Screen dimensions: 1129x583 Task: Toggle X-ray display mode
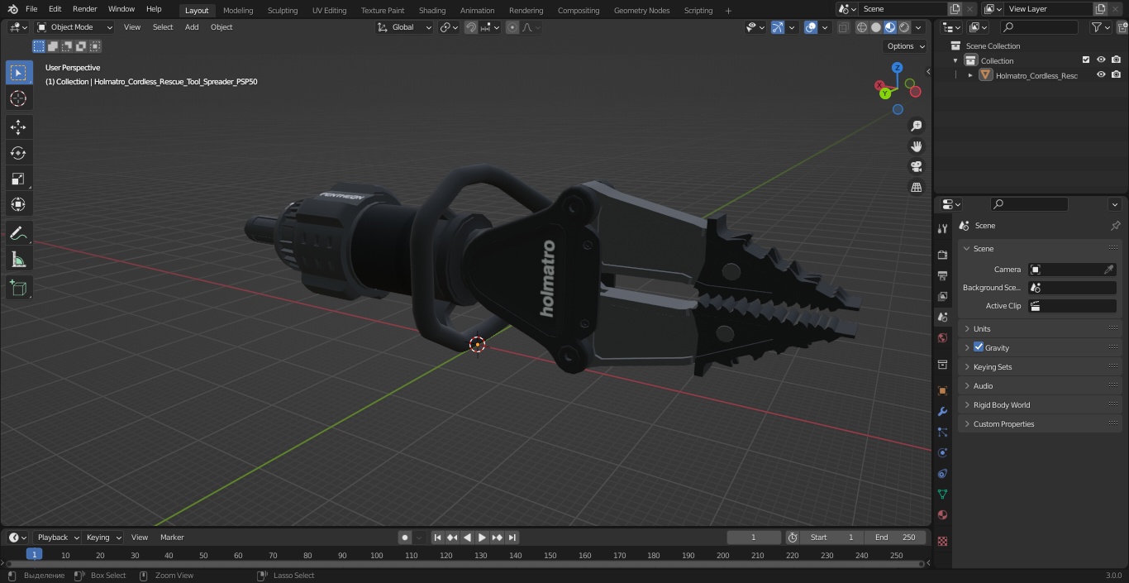coord(843,27)
